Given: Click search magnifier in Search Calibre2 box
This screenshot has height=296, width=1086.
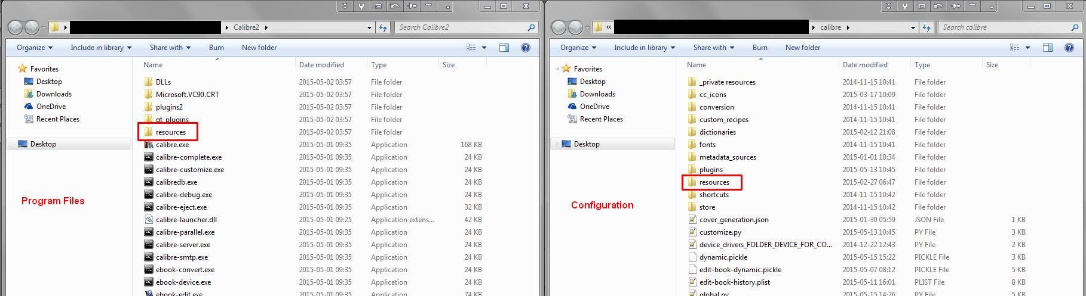Looking at the screenshot, I should click(x=531, y=27).
